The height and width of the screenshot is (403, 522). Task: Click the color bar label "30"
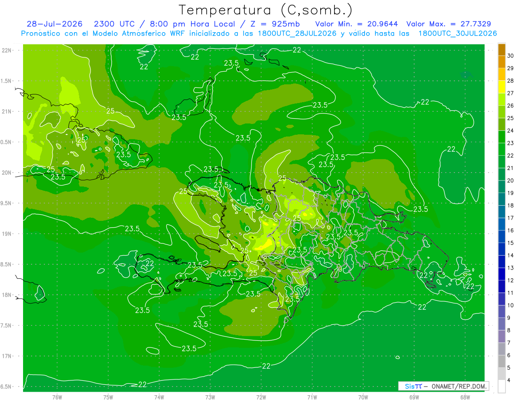click(511, 56)
